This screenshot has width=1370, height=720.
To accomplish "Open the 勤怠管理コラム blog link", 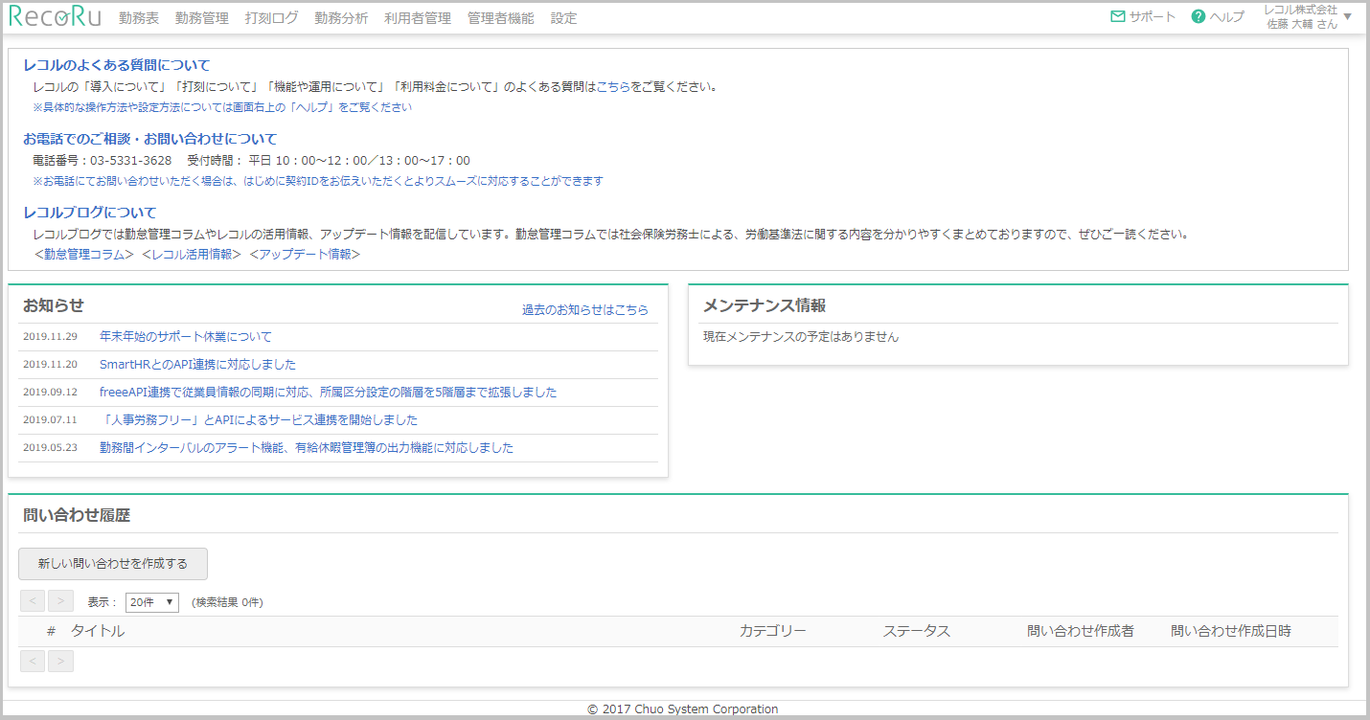I will [x=81, y=253].
